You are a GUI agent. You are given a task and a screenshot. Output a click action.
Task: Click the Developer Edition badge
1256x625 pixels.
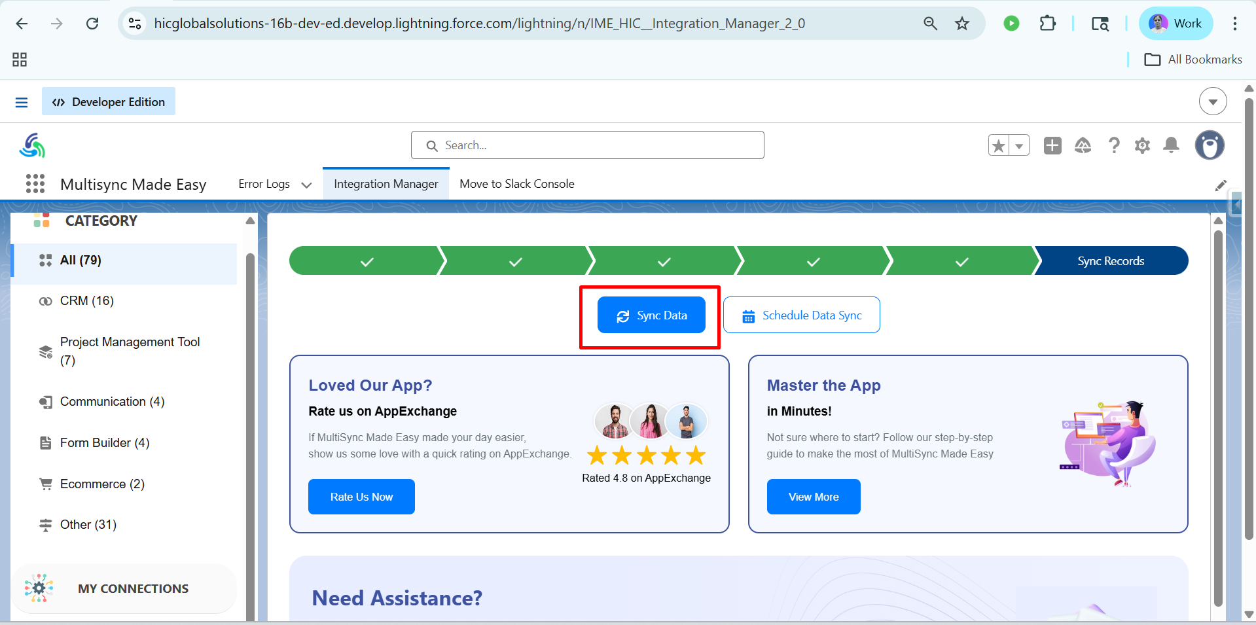tap(109, 101)
